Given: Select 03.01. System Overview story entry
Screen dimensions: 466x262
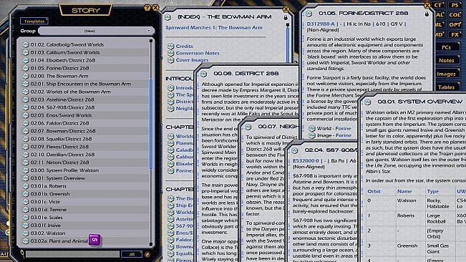Looking at the screenshot, I should (86, 178).
